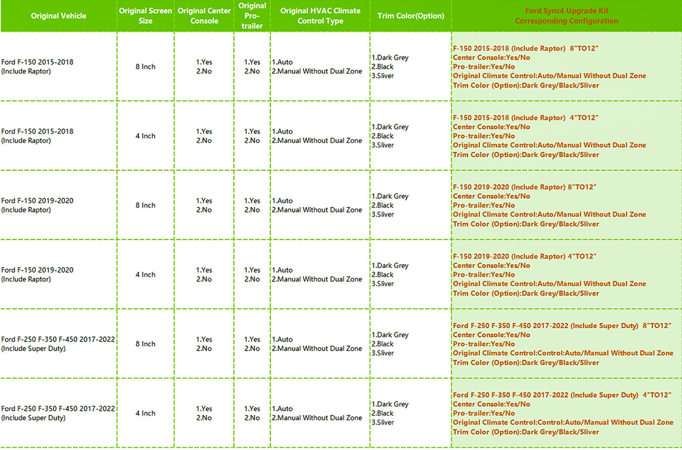
Task: Select the Original Pro-trailer column header
Action: click(252, 16)
